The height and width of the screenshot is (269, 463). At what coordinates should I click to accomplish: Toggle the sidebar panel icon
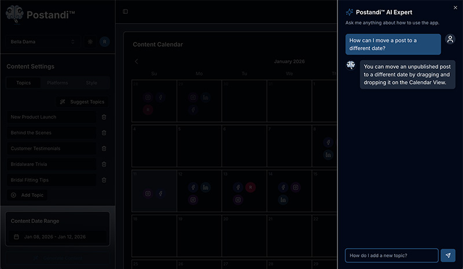[126, 12]
